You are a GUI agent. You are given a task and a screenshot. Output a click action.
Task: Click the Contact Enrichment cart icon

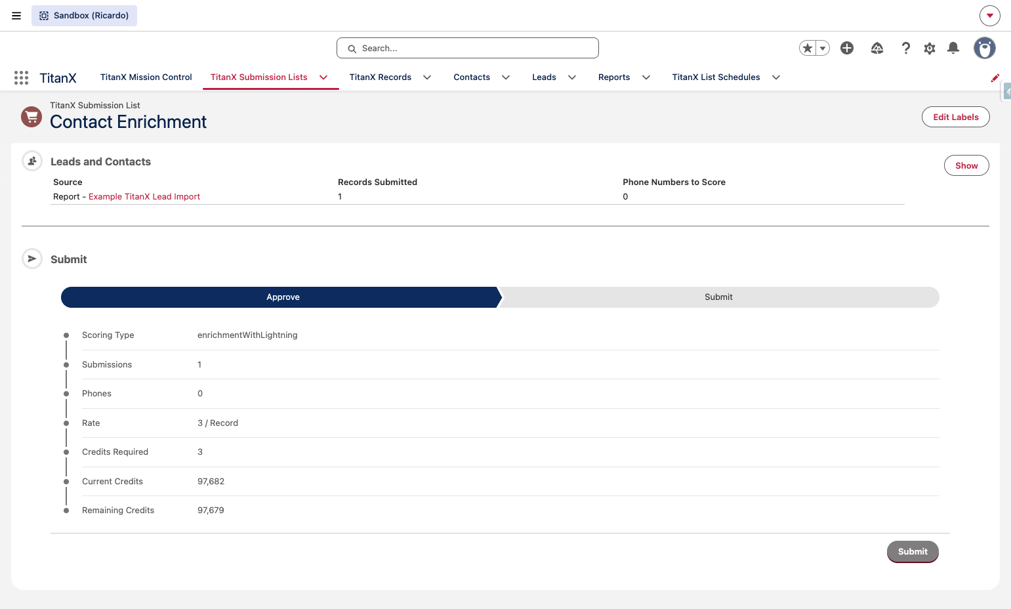[x=31, y=117]
